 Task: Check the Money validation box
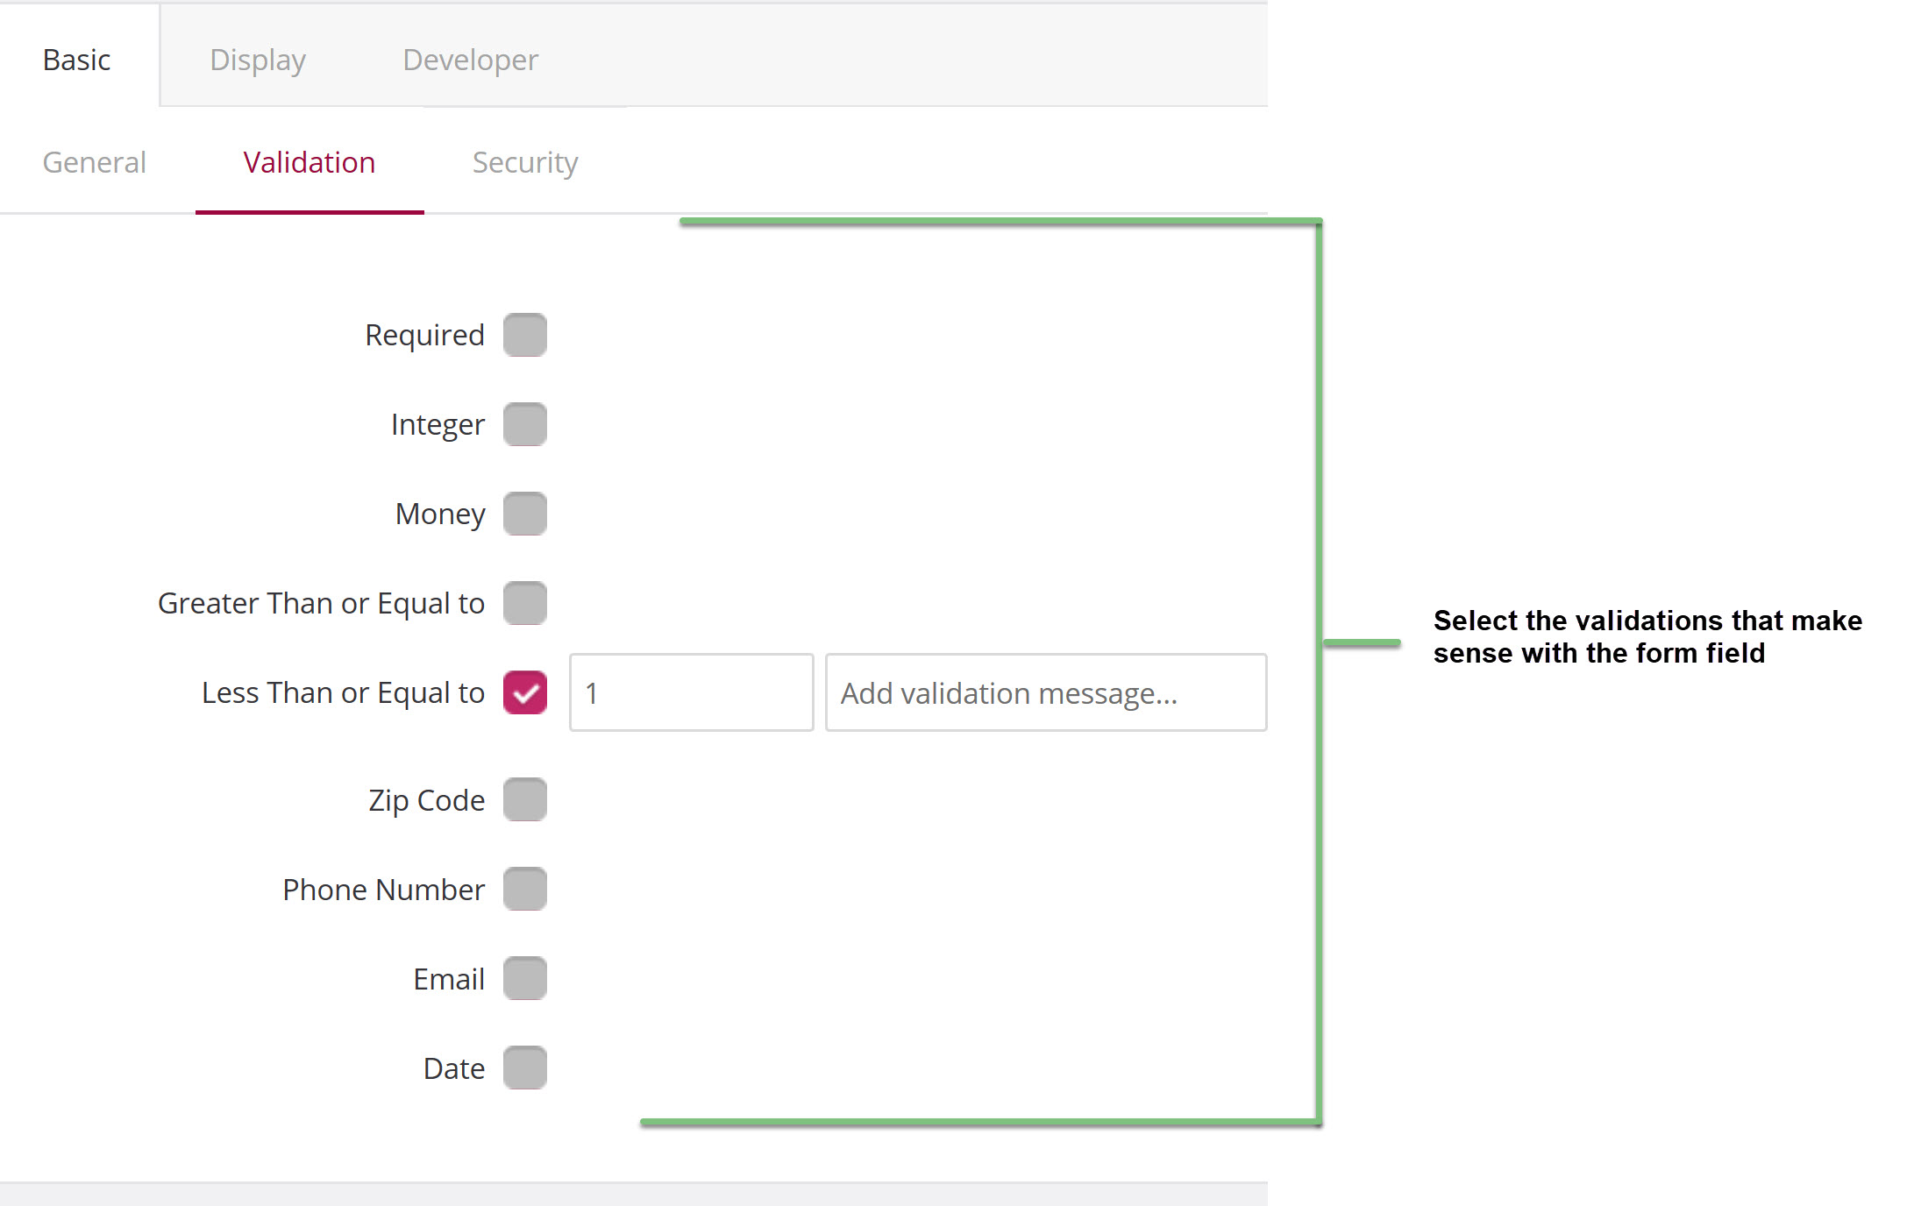pos(525,514)
